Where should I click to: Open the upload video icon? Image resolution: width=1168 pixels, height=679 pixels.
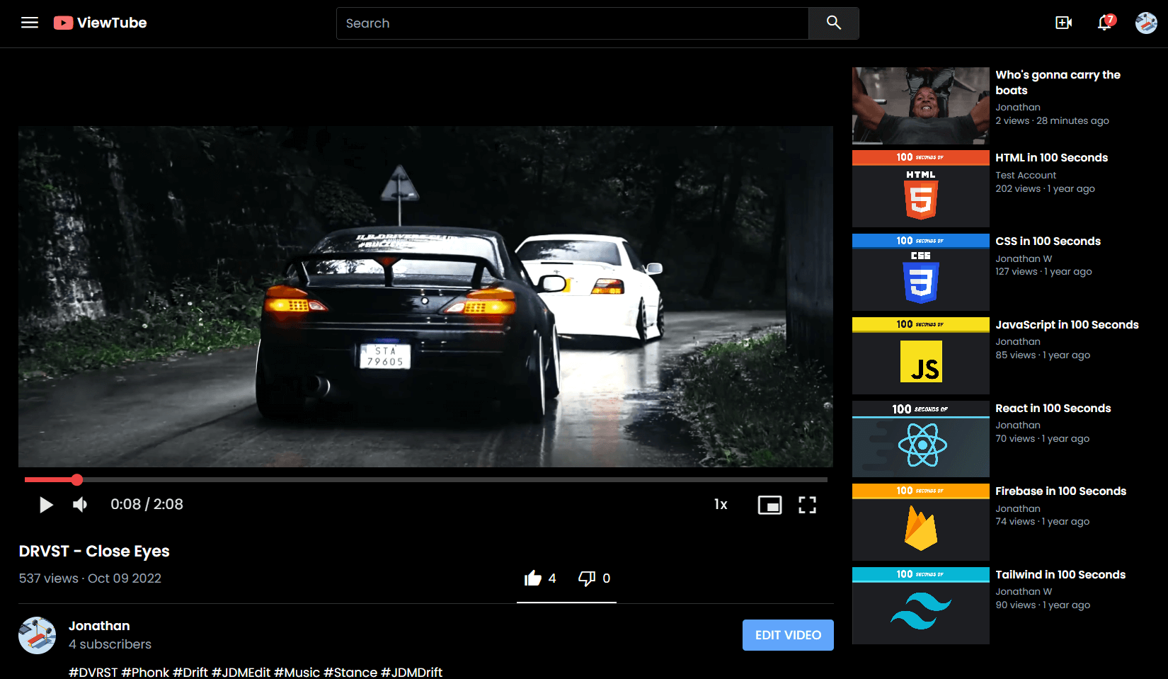1063,23
